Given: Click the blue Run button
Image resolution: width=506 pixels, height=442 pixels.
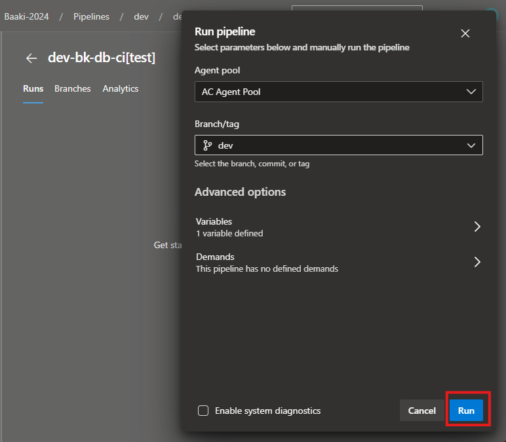Looking at the screenshot, I should tap(466, 411).
